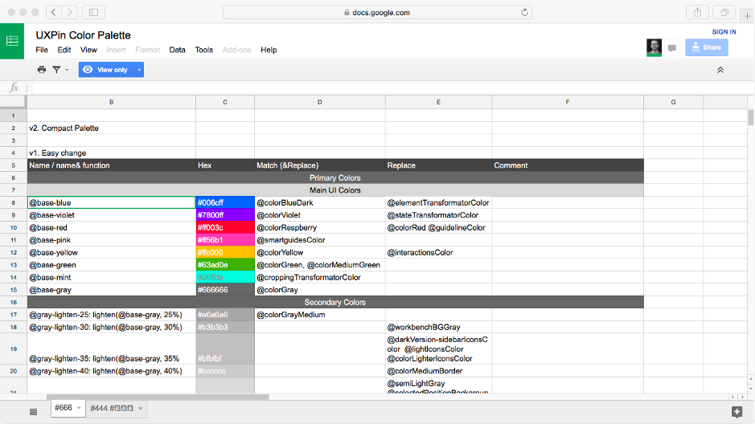Click the formula bar input field
Viewport: 755px width, 424px height.
pos(386,88)
